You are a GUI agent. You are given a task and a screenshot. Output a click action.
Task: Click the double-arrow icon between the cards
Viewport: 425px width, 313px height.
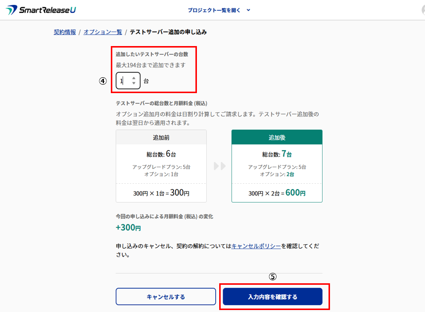pyautogui.click(x=219, y=166)
